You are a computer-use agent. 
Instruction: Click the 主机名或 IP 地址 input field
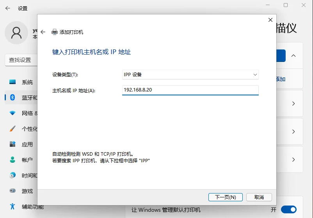[x=190, y=90]
